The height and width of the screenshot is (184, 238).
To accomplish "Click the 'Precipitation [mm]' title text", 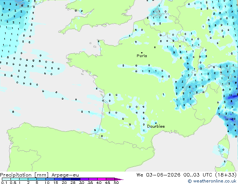I will 24,175.
